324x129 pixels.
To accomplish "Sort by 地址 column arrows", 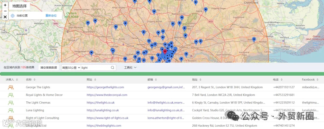I will click(200, 79).
